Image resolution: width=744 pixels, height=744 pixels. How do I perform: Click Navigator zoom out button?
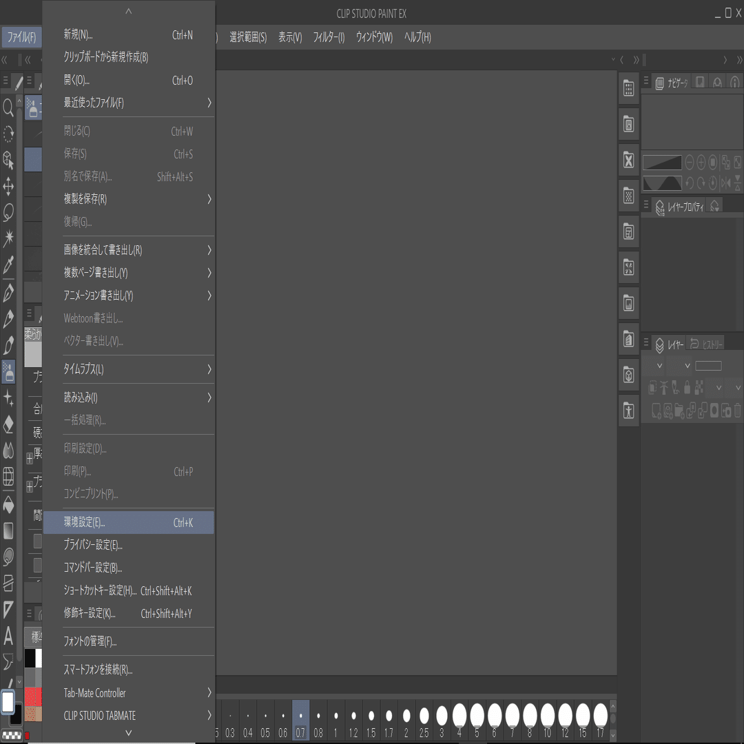[690, 163]
